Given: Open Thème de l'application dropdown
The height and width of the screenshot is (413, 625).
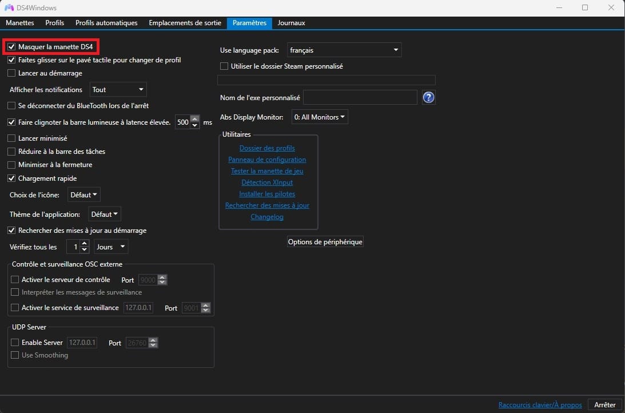Looking at the screenshot, I should point(105,215).
